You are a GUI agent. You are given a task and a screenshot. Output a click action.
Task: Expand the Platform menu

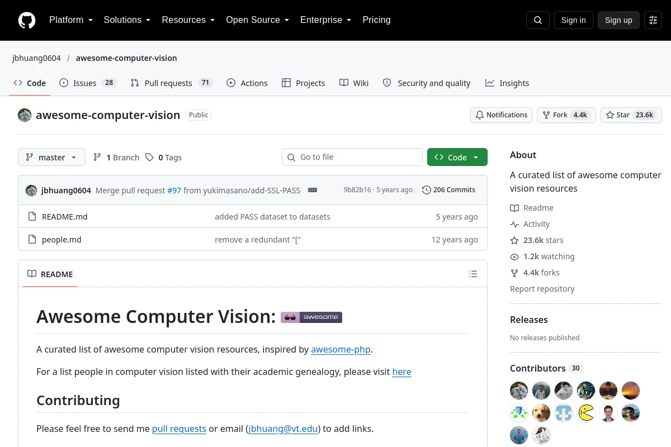tap(71, 20)
